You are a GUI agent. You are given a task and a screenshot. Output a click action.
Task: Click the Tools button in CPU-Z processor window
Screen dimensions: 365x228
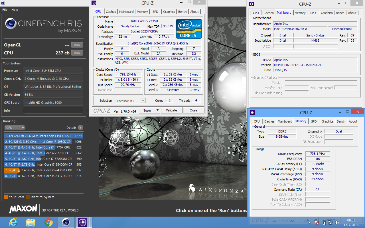click(x=147, y=110)
